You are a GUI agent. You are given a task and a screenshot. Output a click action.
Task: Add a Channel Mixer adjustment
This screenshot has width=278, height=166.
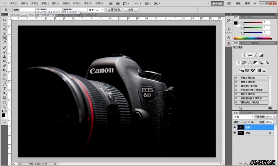[267, 63]
